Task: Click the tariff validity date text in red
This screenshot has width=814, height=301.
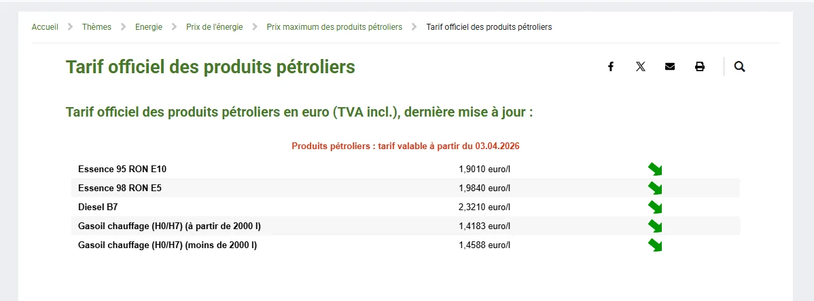Action: point(406,146)
